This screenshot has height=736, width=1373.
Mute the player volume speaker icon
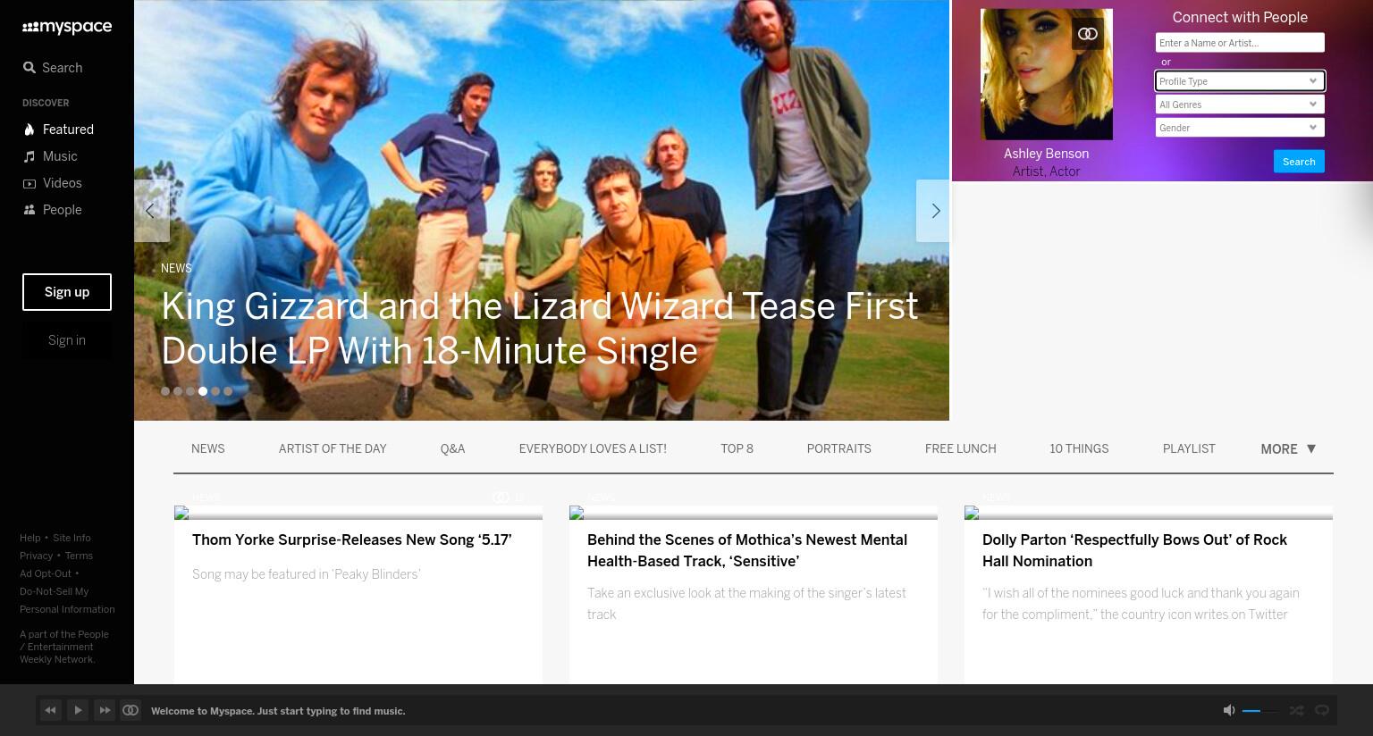point(1229,710)
